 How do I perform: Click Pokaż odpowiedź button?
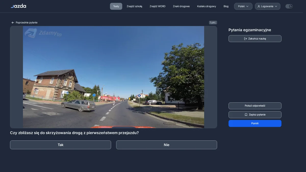point(255,106)
